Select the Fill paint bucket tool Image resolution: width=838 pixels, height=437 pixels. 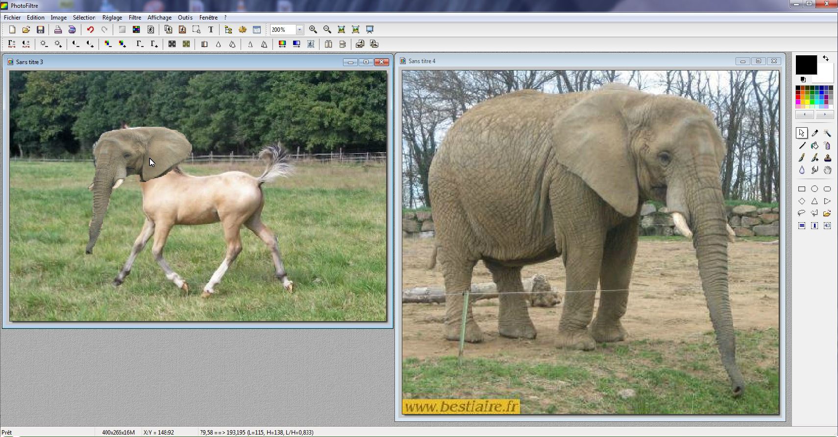(814, 145)
